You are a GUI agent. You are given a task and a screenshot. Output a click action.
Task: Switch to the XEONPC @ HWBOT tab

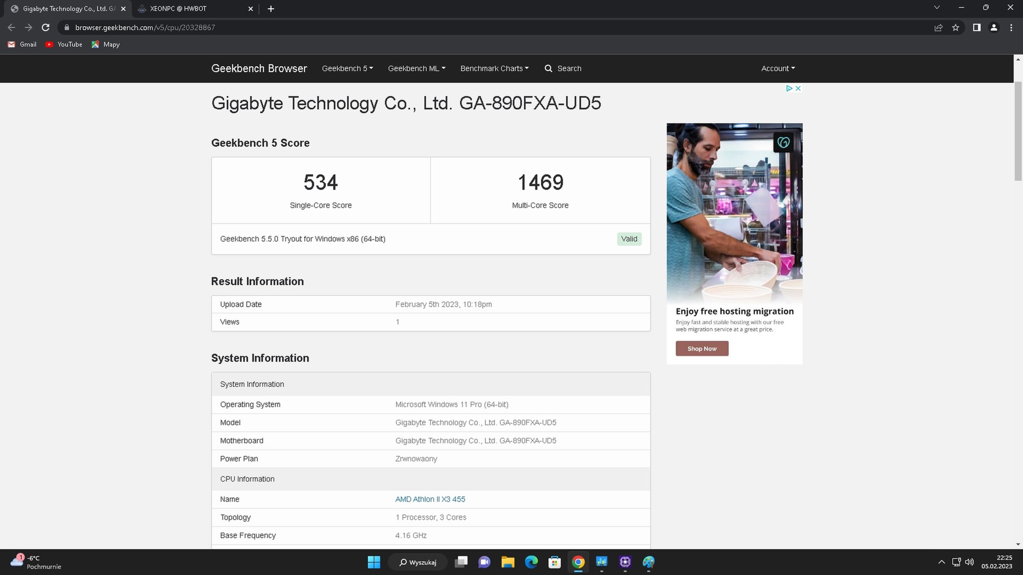point(194,9)
